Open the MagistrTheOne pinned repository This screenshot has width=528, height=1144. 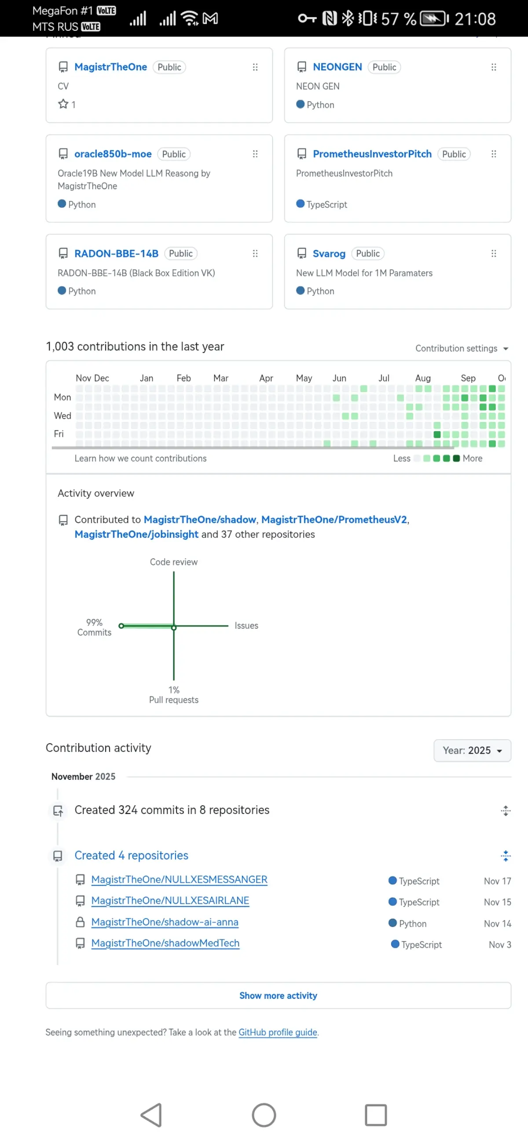[110, 67]
